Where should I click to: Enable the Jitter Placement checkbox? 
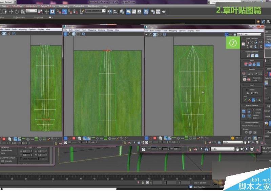point(21,158)
